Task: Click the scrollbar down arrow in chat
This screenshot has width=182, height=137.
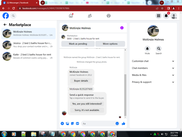Action: tap(125, 117)
